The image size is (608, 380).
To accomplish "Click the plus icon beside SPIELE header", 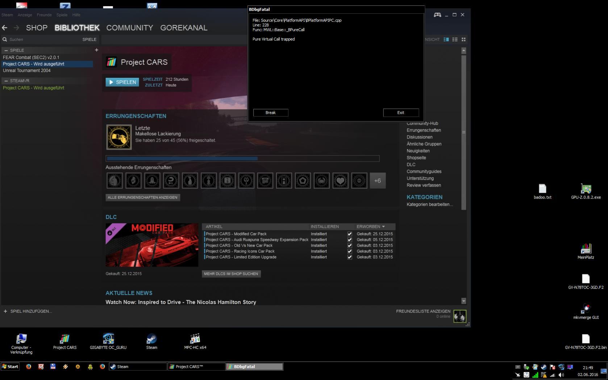I will point(96,50).
